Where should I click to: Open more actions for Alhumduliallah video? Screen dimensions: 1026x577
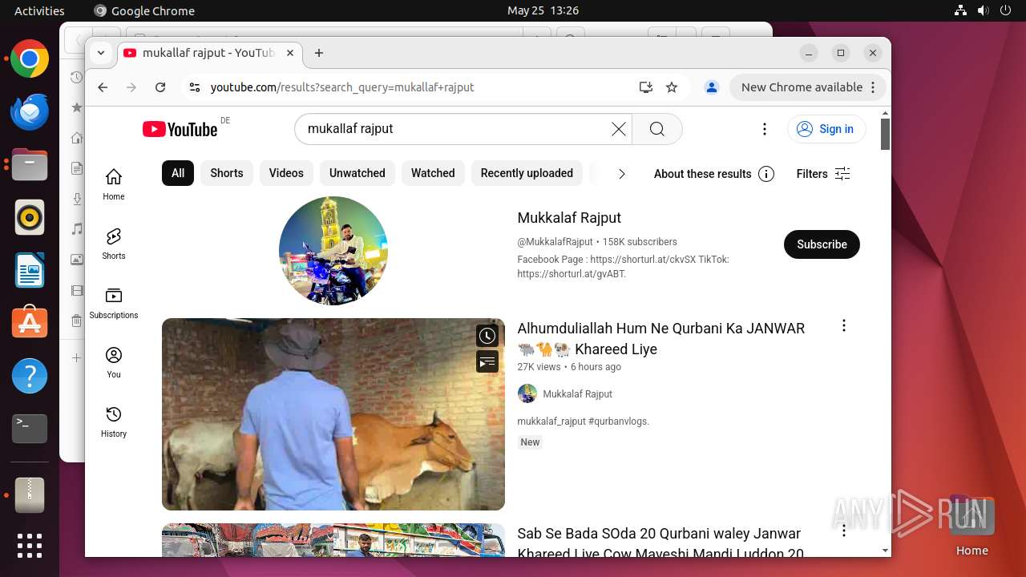tap(843, 325)
